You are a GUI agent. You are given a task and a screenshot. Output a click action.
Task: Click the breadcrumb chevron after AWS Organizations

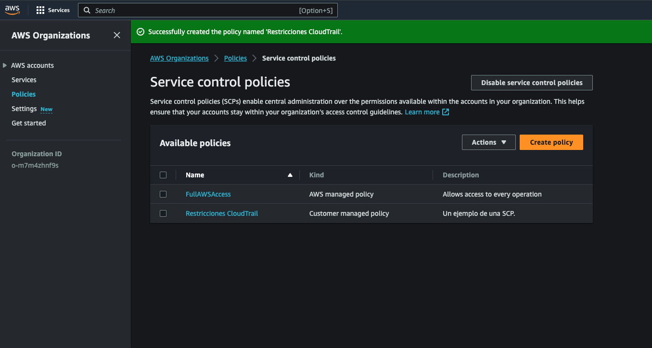coord(216,58)
